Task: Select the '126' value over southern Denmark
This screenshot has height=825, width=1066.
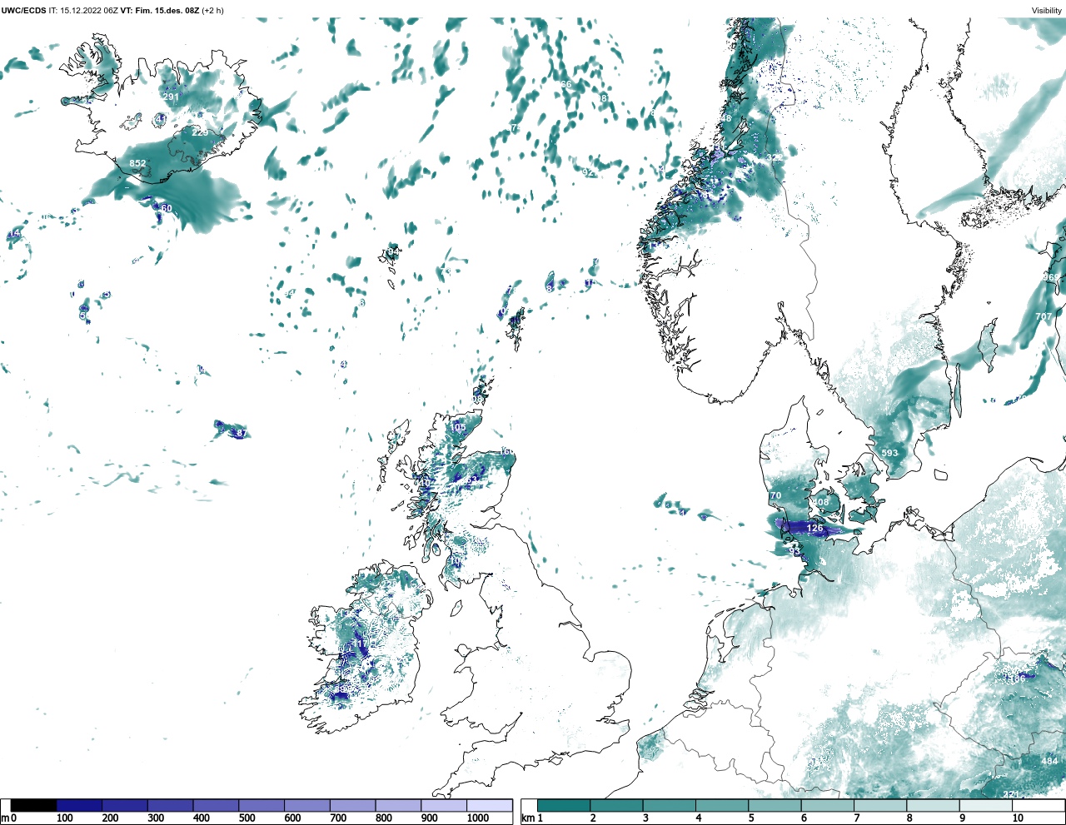Action: [x=814, y=528]
